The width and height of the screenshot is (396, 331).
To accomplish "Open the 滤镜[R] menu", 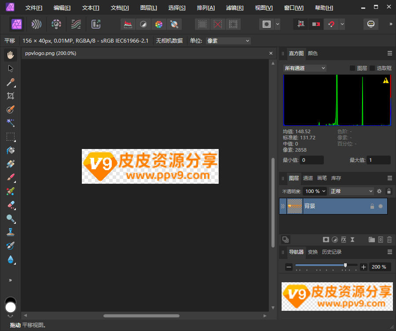I will (x=235, y=8).
